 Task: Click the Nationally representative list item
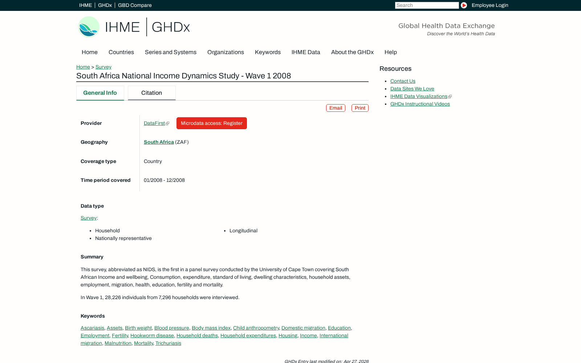click(x=123, y=238)
